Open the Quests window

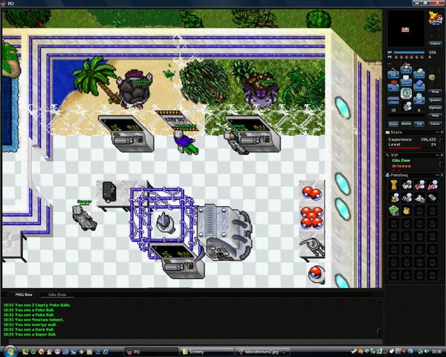point(435,100)
